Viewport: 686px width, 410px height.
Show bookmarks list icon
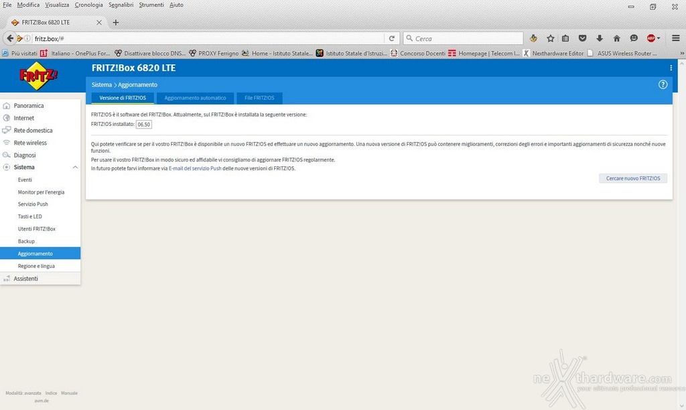coord(565,38)
